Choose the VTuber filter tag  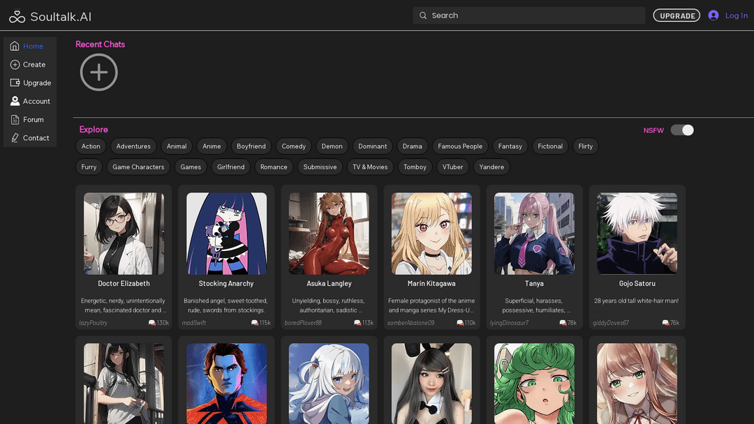tap(452, 167)
